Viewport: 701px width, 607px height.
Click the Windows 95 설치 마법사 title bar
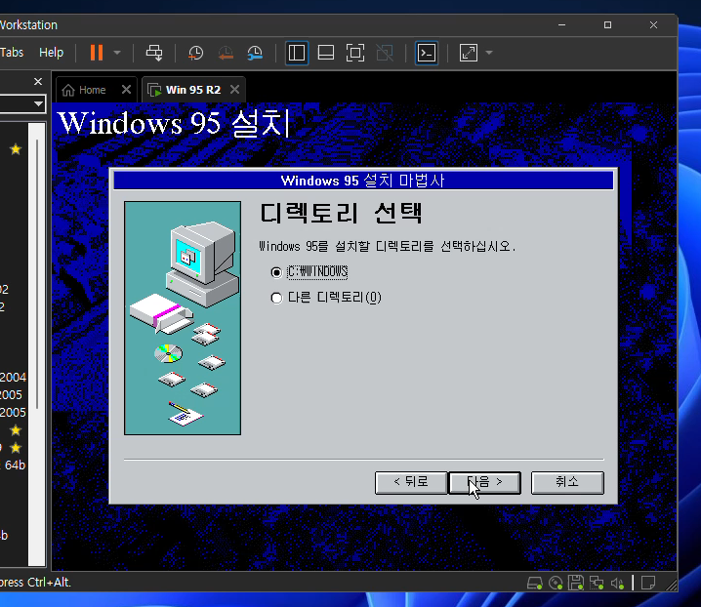point(363,181)
